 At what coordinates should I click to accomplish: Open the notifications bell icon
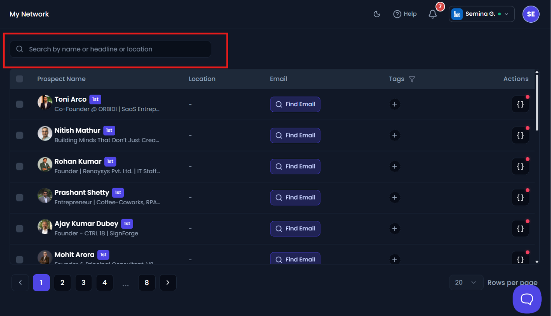432,14
